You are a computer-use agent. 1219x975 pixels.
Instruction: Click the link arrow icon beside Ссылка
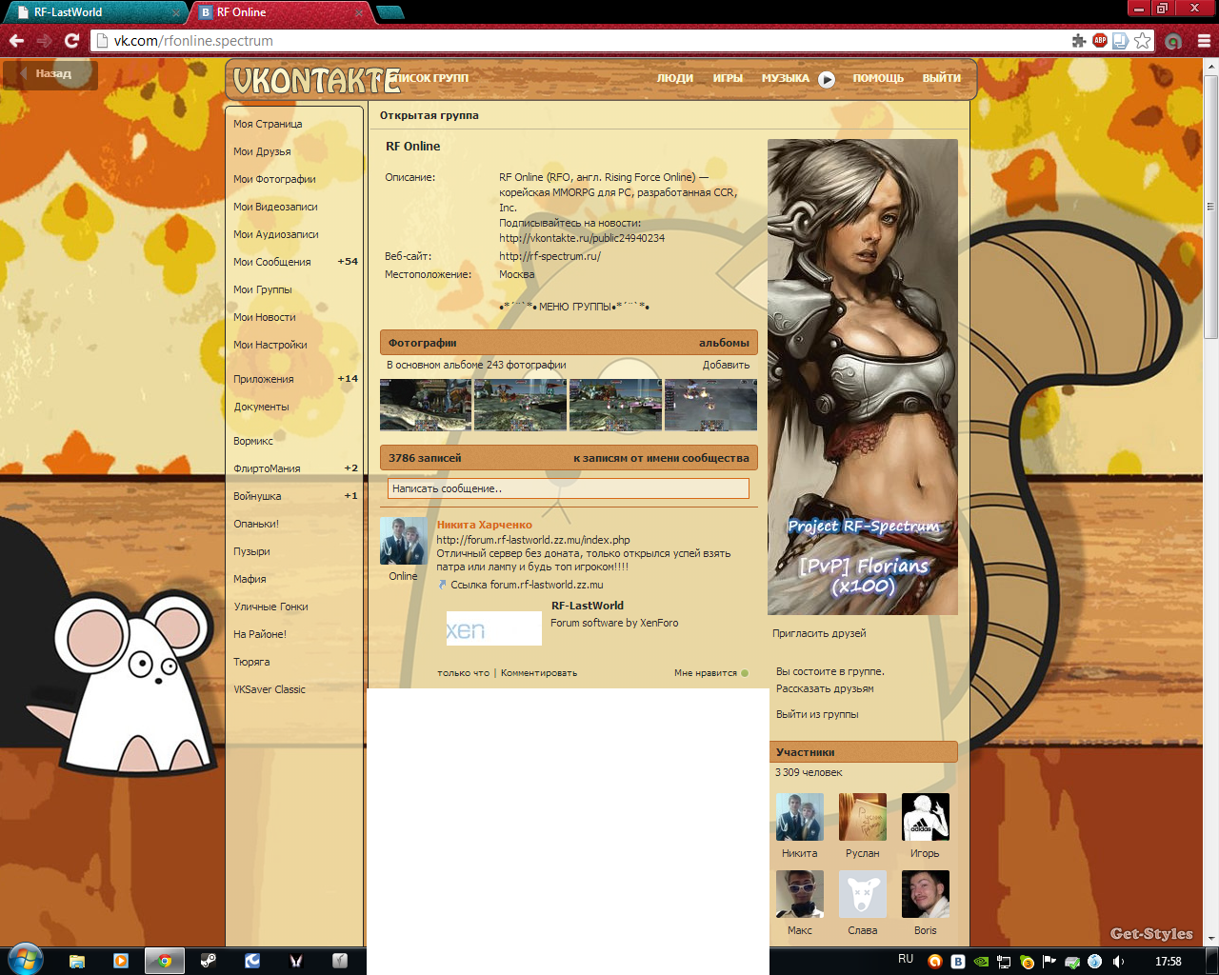pos(442,585)
